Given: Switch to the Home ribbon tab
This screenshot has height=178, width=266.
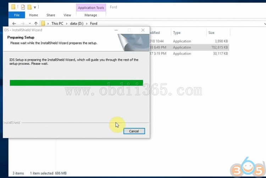Looking at the screenshot, I should click(x=33, y=15).
